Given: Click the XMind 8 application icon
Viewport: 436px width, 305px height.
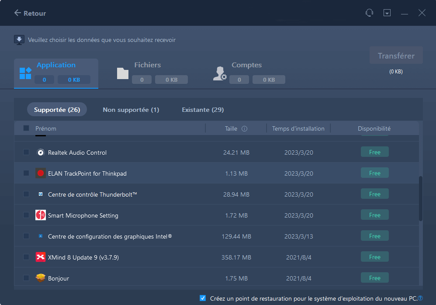Looking at the screenshot, I should (40, 256).
